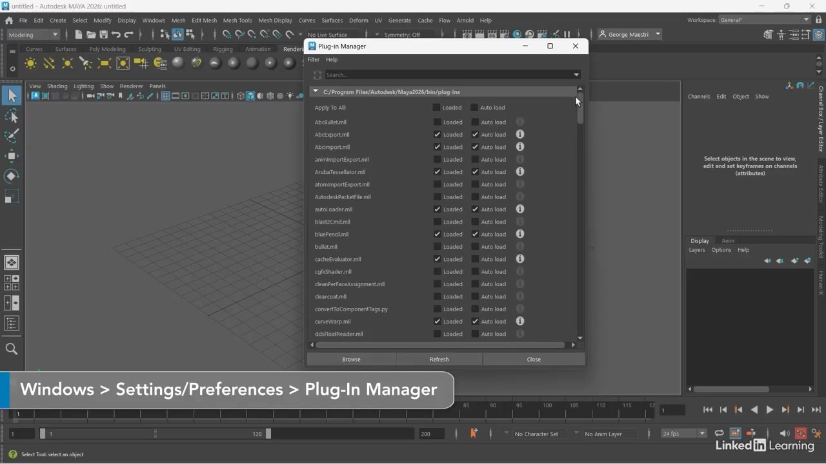Check Apply To All Loaded box
The image size is (826, 464).
click(437, 107)
